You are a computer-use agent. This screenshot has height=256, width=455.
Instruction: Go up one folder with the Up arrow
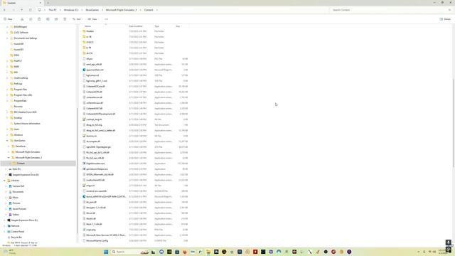point(22,10)
